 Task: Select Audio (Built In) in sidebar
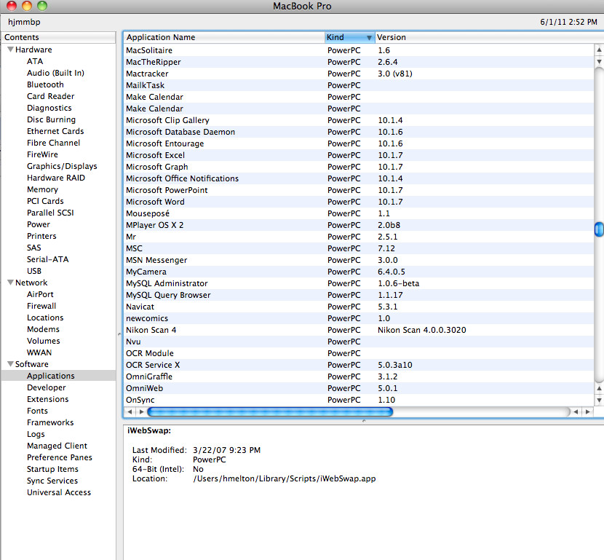coord(55,73)
